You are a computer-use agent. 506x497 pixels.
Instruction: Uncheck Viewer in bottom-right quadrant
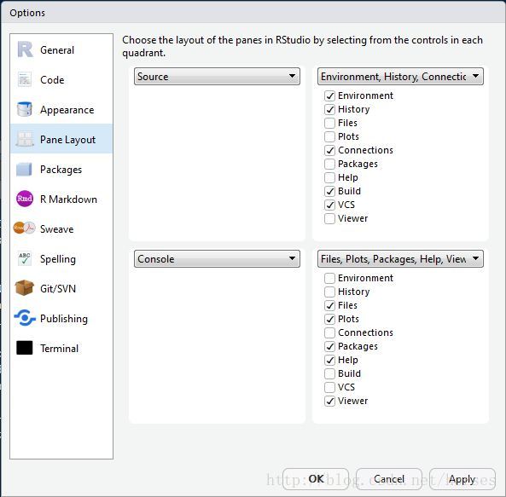click(329, 401)
